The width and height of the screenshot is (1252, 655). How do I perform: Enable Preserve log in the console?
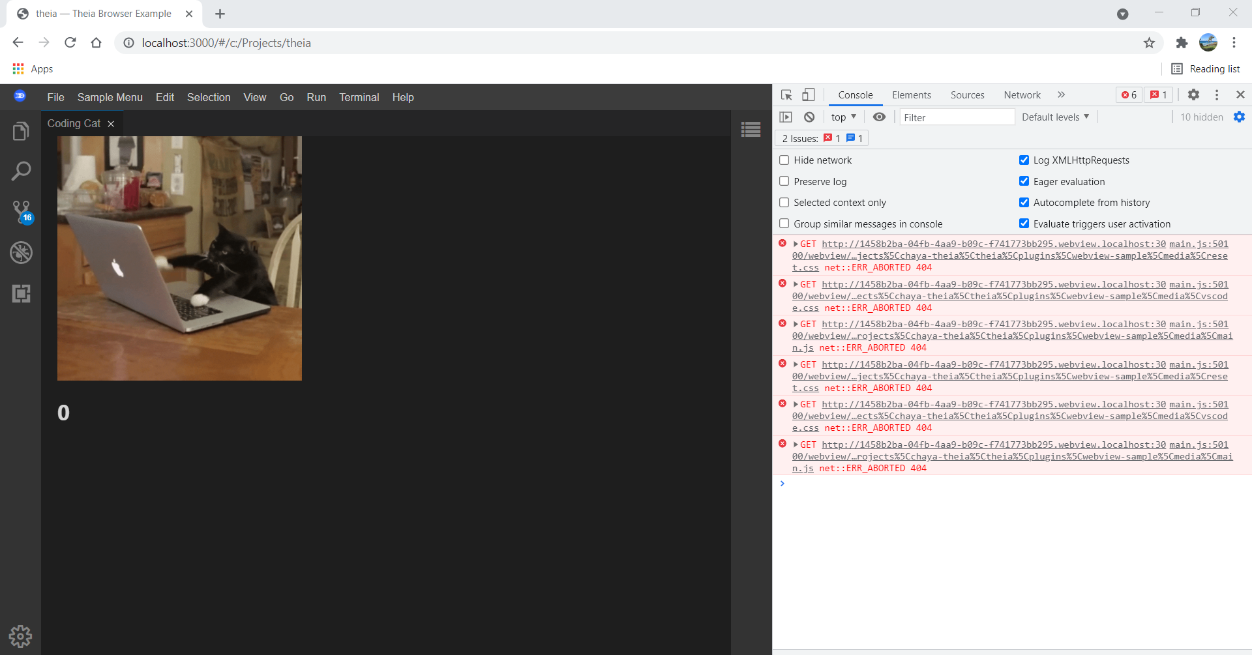784,181
